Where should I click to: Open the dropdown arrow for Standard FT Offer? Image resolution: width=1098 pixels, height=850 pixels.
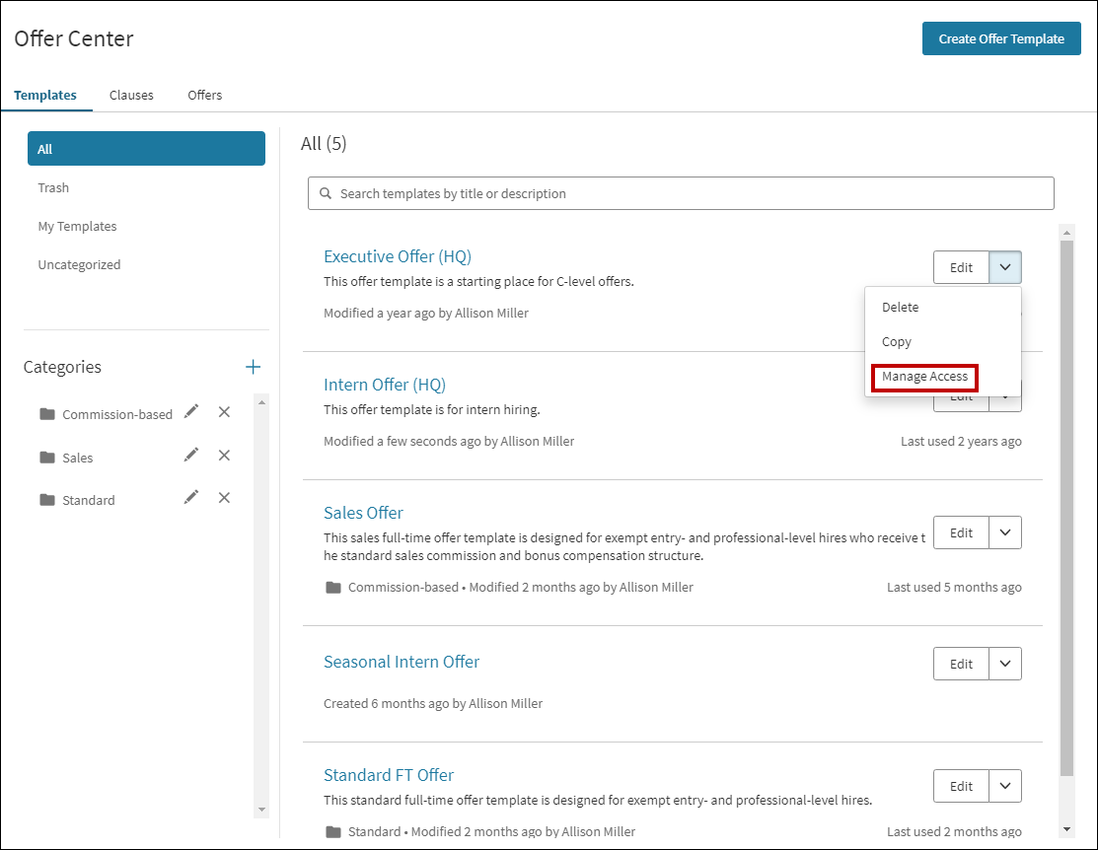pos(1004,785)
